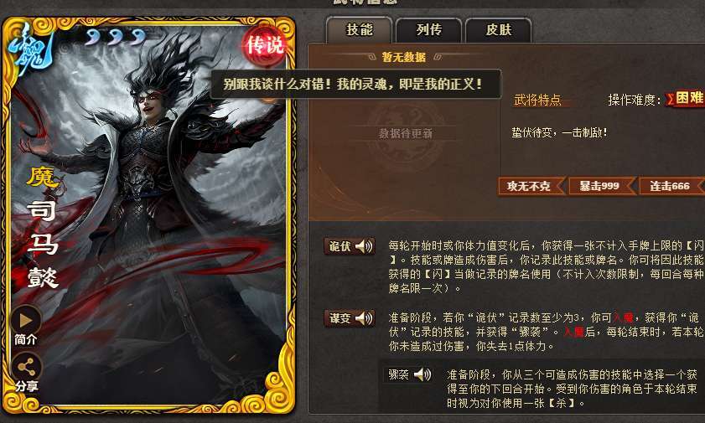705x423 pixels.
Task: Play the 诡伏 skill voice speaker icon
Action: click(364, 246)
